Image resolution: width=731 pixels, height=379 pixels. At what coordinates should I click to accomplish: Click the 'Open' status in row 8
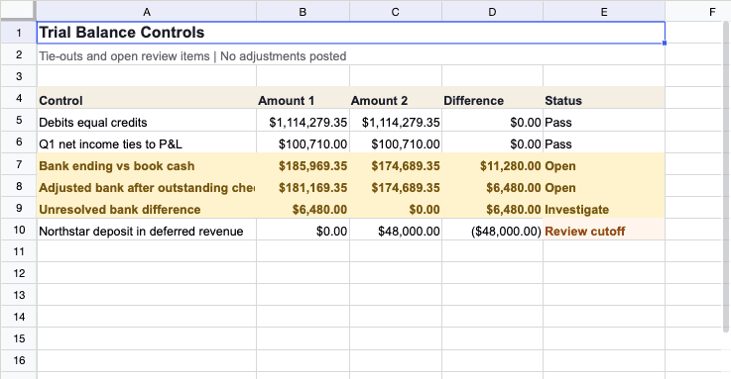click(x=604, y=186)
